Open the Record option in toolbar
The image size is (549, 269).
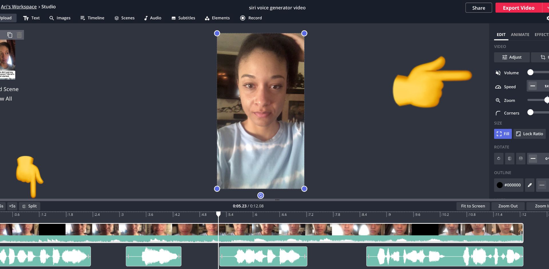click(x=251, y=18)
